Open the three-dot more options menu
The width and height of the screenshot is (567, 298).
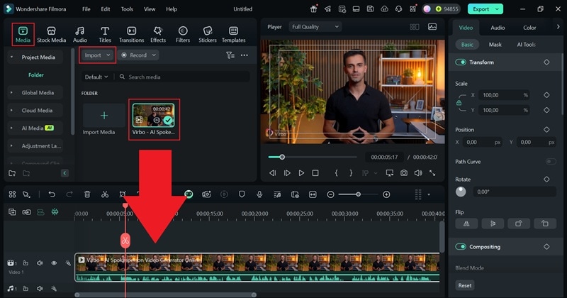pos(245,55)
